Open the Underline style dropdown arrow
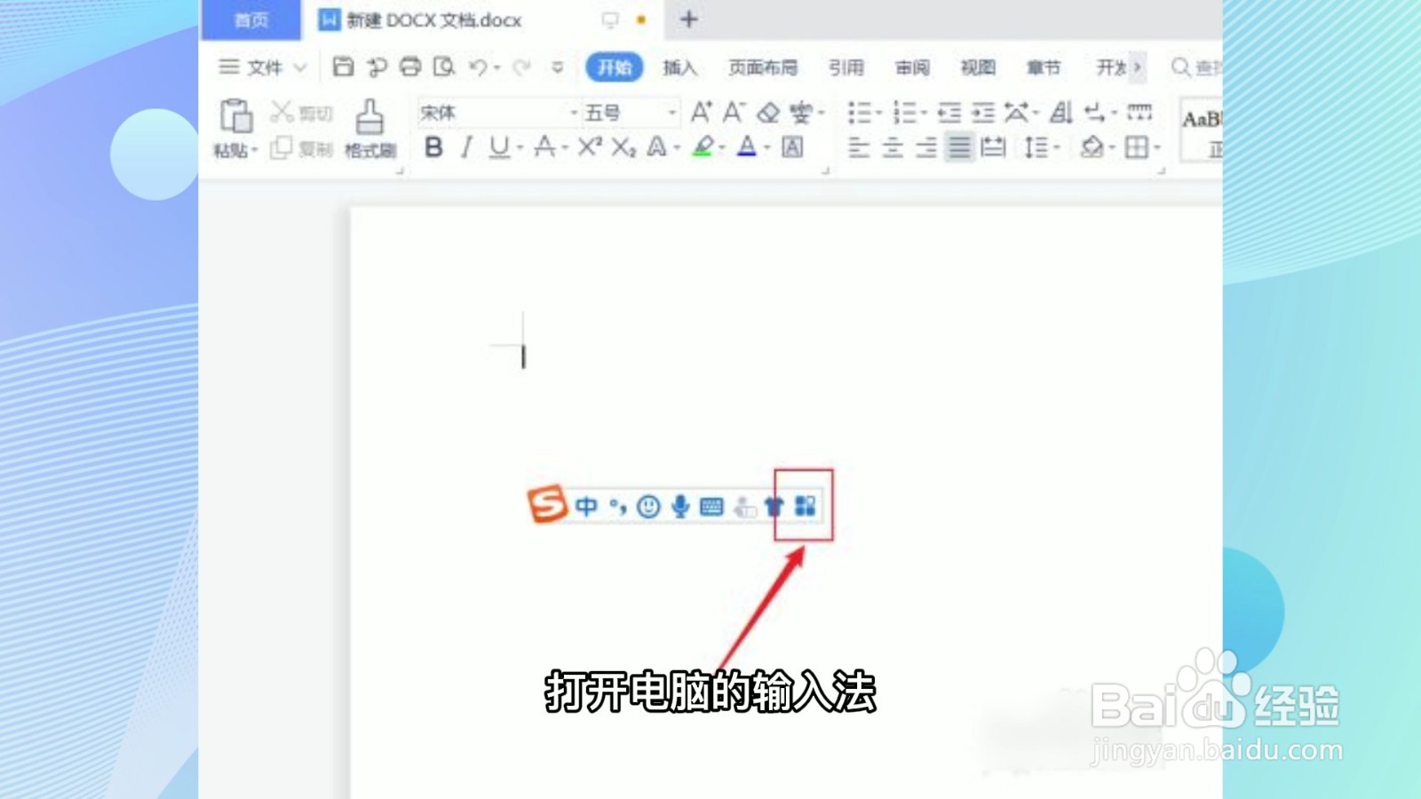The image size is (1421, 799). [x=520, y=148]
